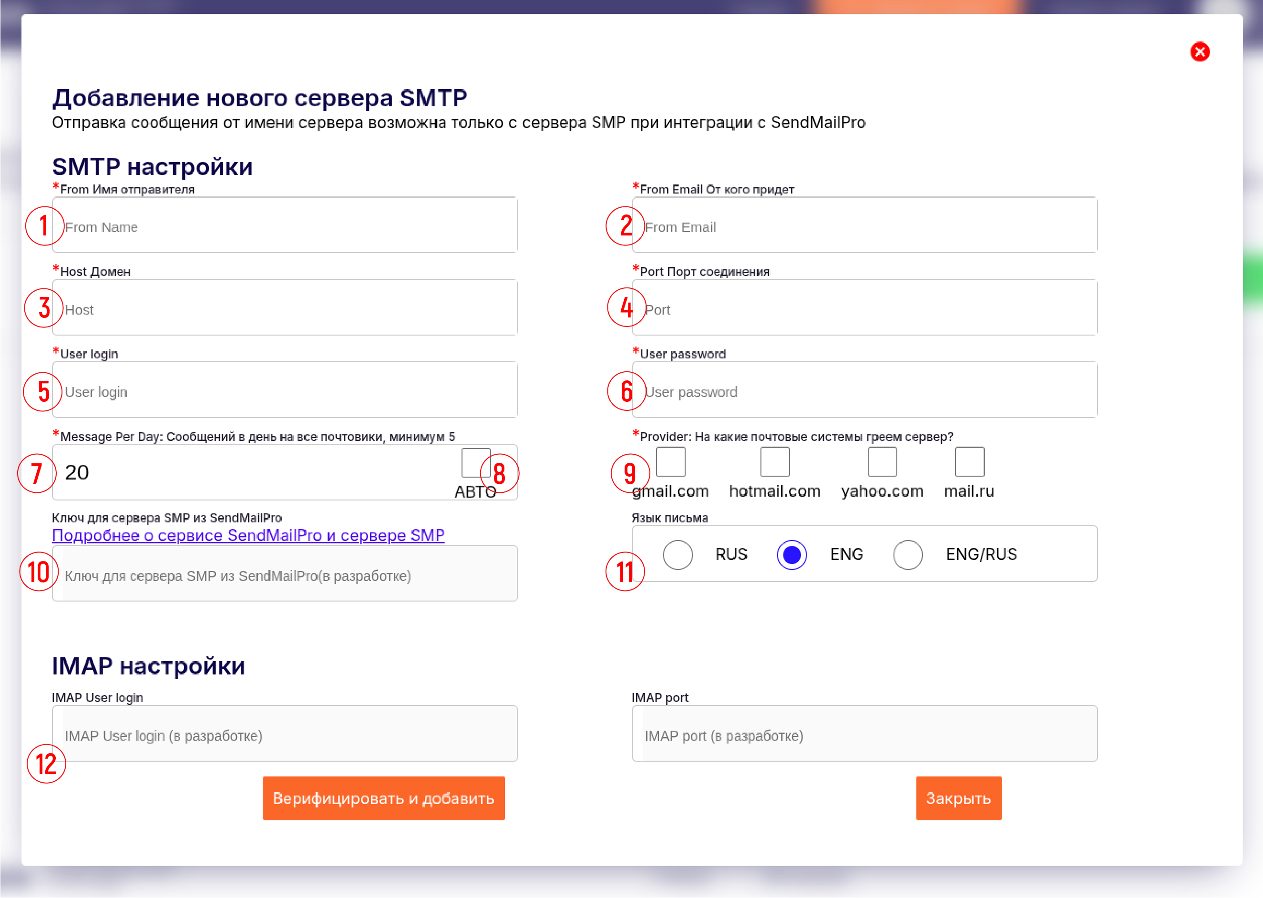Select RUS letter language radio button
The image size is (1263, 898).
click(678, 555)
